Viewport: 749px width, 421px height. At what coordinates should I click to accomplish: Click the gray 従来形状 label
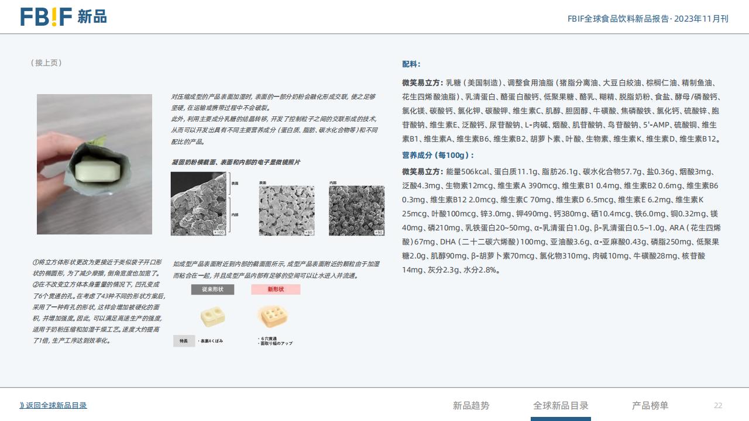(212, 289)
